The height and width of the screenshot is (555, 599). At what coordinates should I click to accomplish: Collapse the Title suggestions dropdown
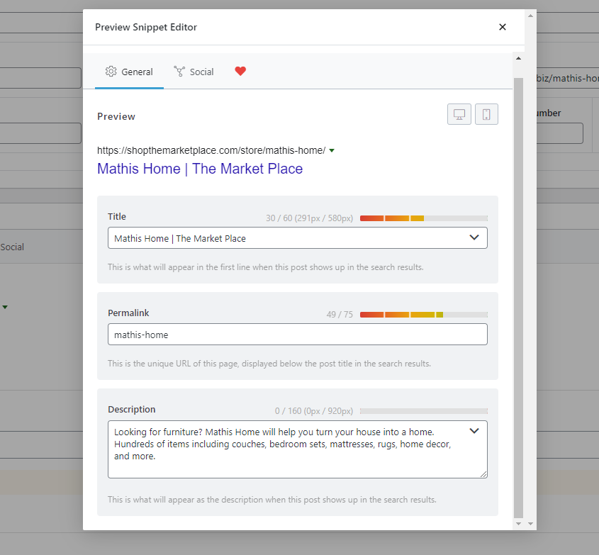click(474, 237)
